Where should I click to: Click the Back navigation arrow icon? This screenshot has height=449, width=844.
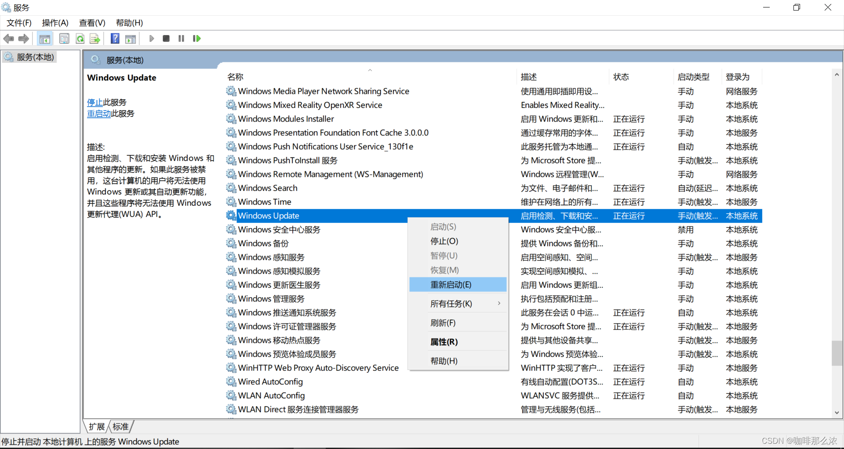[x=8, y=39]
